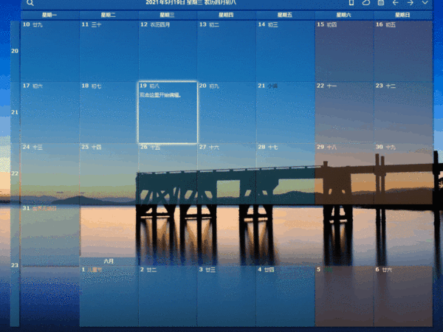Select week number 20 in left column
Viewport: 443px width, 332px height.
pyautogui.click(x=15, y=51)
